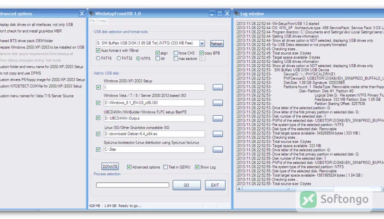Viewport: 384px width, 219px height.
Task: Select custom folder and menu name option
Action: pyautogui.click(x=42, y=67)
